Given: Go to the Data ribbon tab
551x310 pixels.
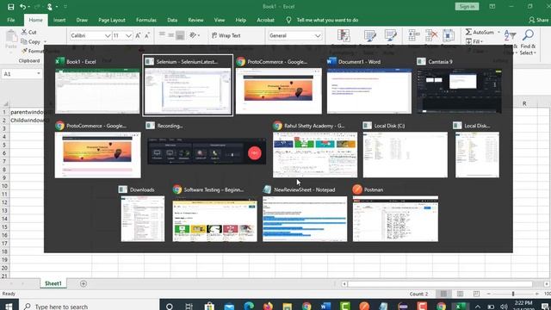Looking at the screenshot, I should pos(172,20).
